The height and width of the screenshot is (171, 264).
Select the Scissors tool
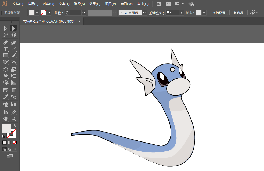[x=14, y=62]
